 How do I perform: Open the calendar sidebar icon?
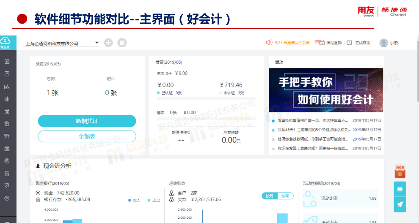(x=7, y=111)
